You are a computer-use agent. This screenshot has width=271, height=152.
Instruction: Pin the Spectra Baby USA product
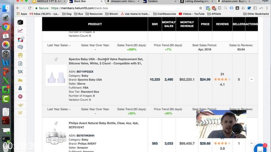coord(56,60)
